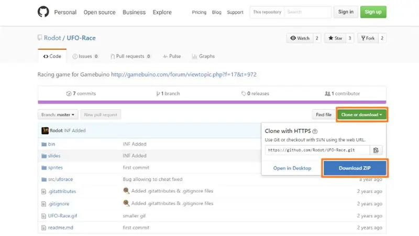
Task: View the 1 branch list
Action: (168, 94)
